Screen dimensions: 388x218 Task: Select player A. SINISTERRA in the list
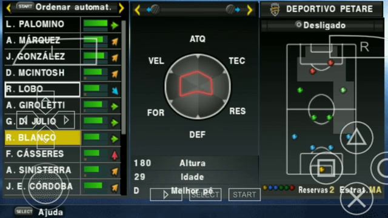click(x=42, y=170)
